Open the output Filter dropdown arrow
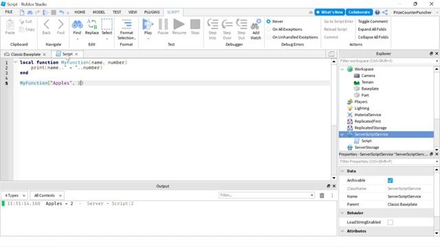440x247 pixels. (x=311, y=195)
